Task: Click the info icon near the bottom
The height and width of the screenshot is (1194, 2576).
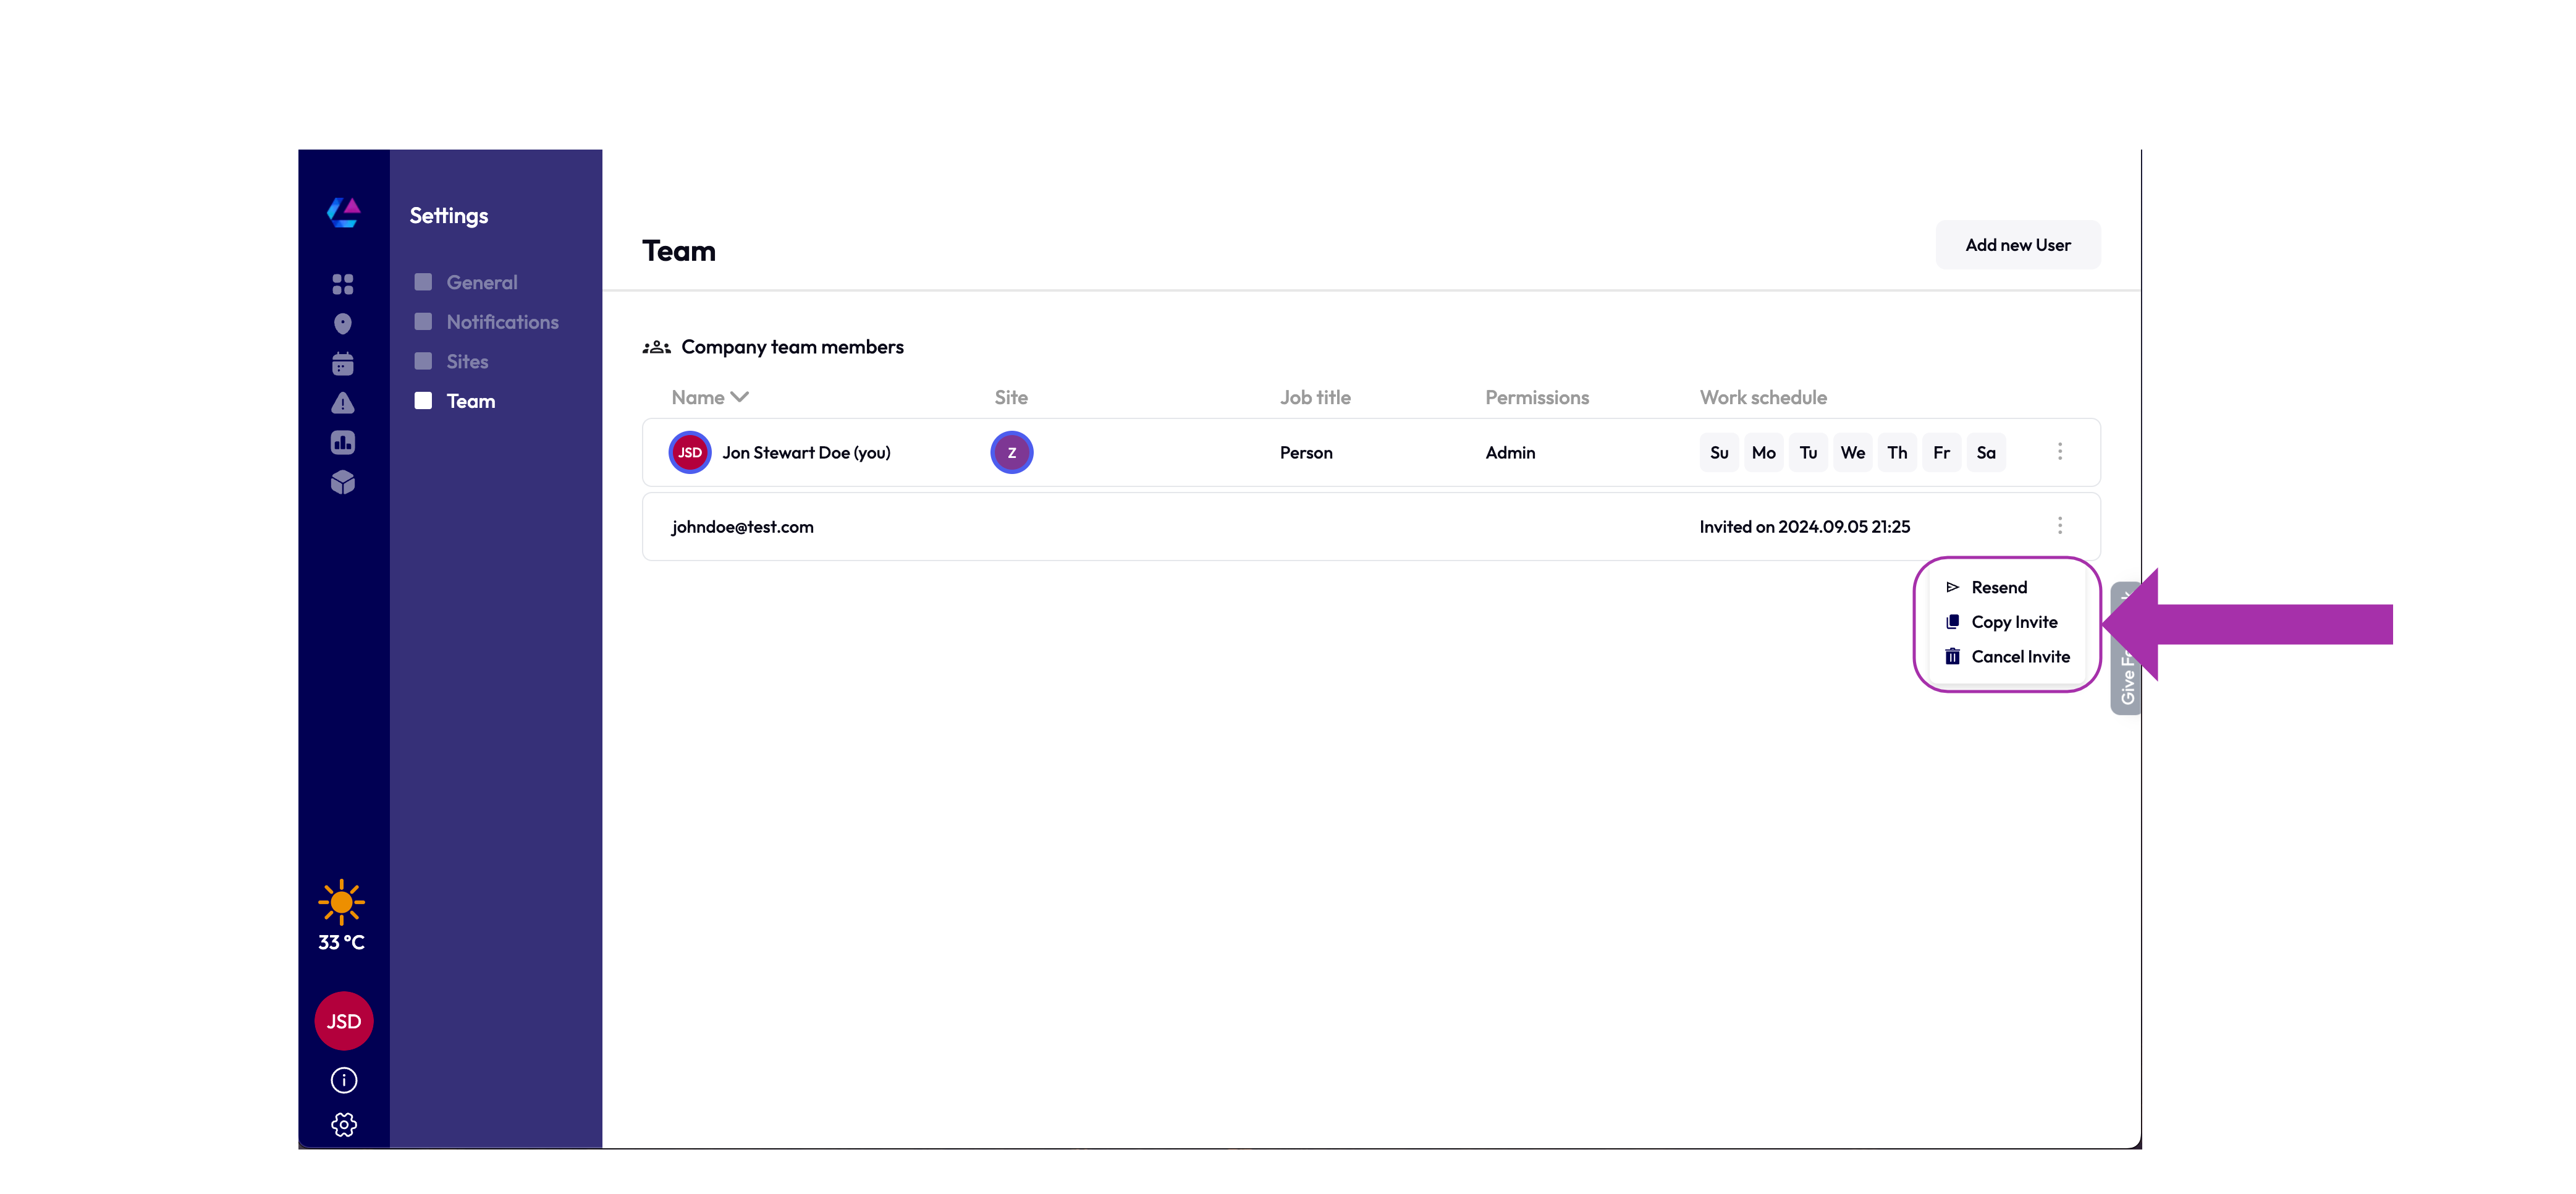Action: click(x=343, y=1080)
